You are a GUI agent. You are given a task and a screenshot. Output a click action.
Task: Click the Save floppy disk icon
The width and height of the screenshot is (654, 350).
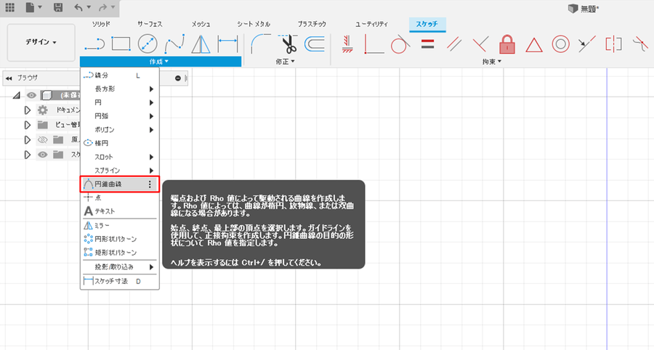[x=58, y=7]
